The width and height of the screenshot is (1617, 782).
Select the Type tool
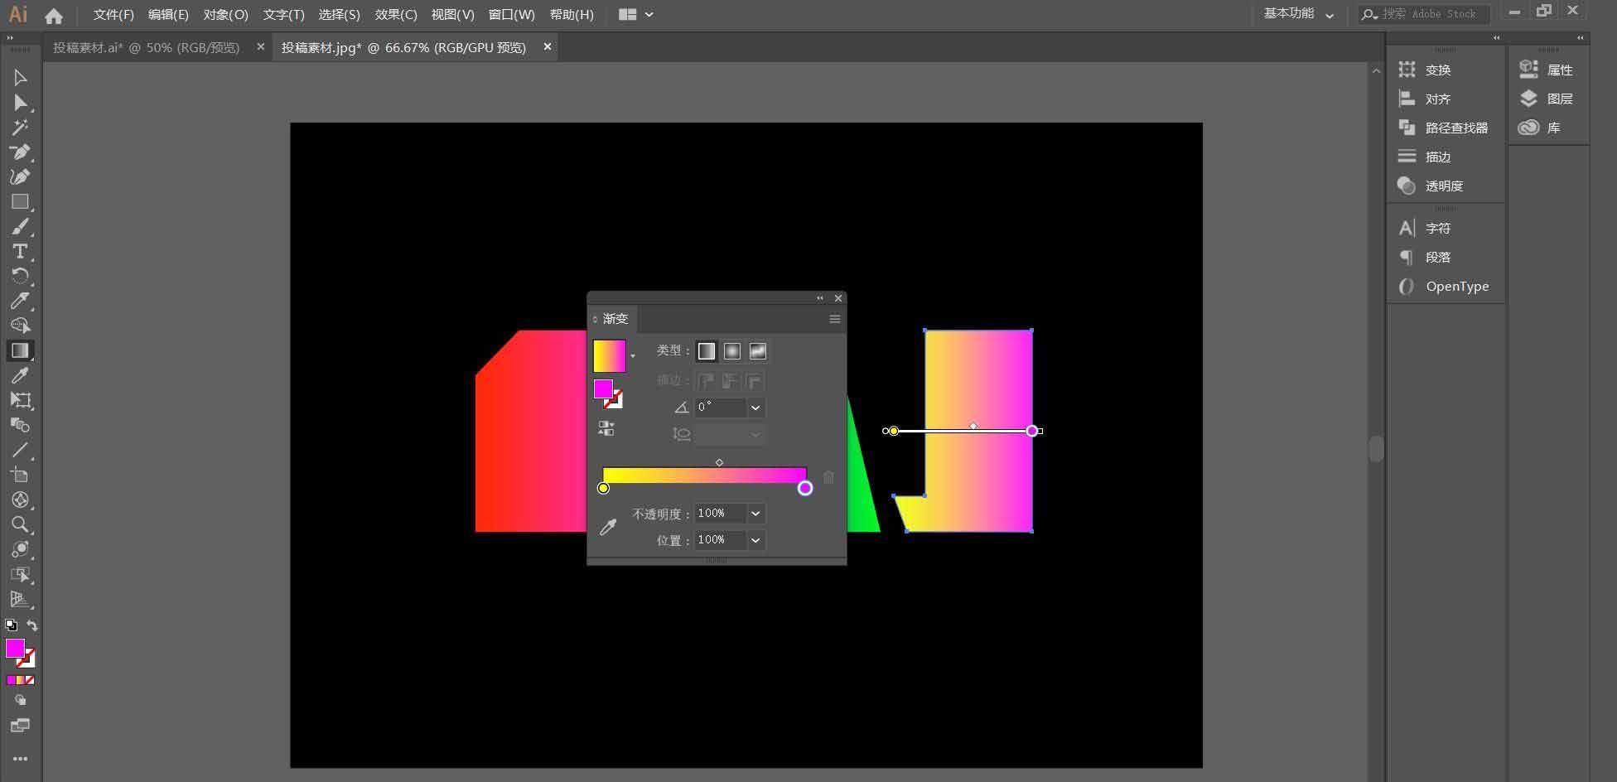point(20,251)
